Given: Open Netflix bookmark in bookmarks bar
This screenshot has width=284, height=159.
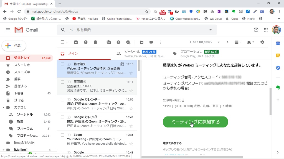Looking at the screenshot, I should (249, 18).
